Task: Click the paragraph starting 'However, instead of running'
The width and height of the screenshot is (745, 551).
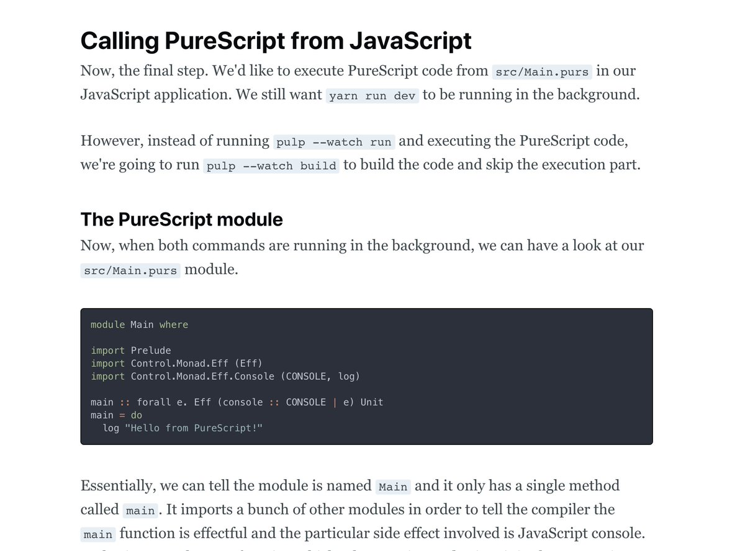Action: point(360,153)
